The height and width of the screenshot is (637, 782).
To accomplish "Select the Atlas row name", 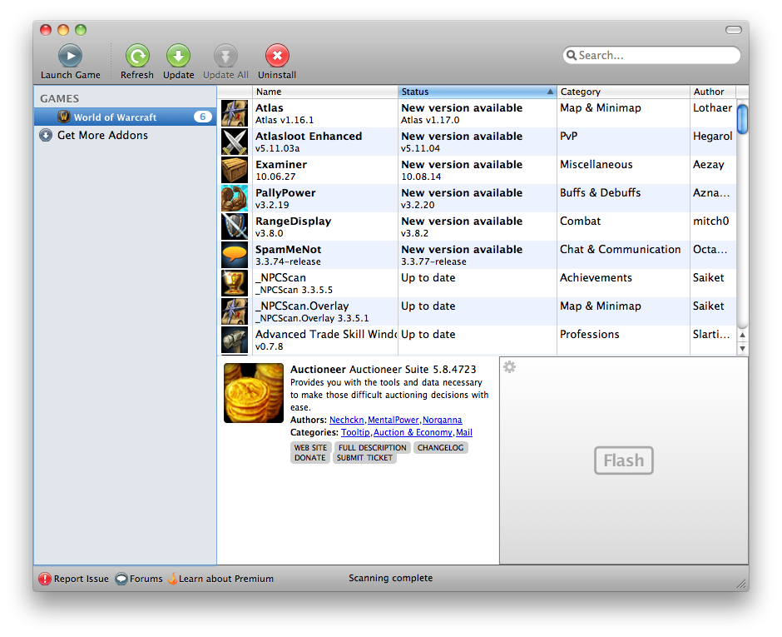I will (270, 107).
